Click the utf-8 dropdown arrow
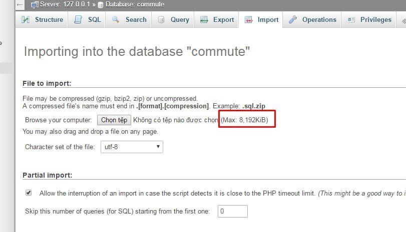 point(158,147)
